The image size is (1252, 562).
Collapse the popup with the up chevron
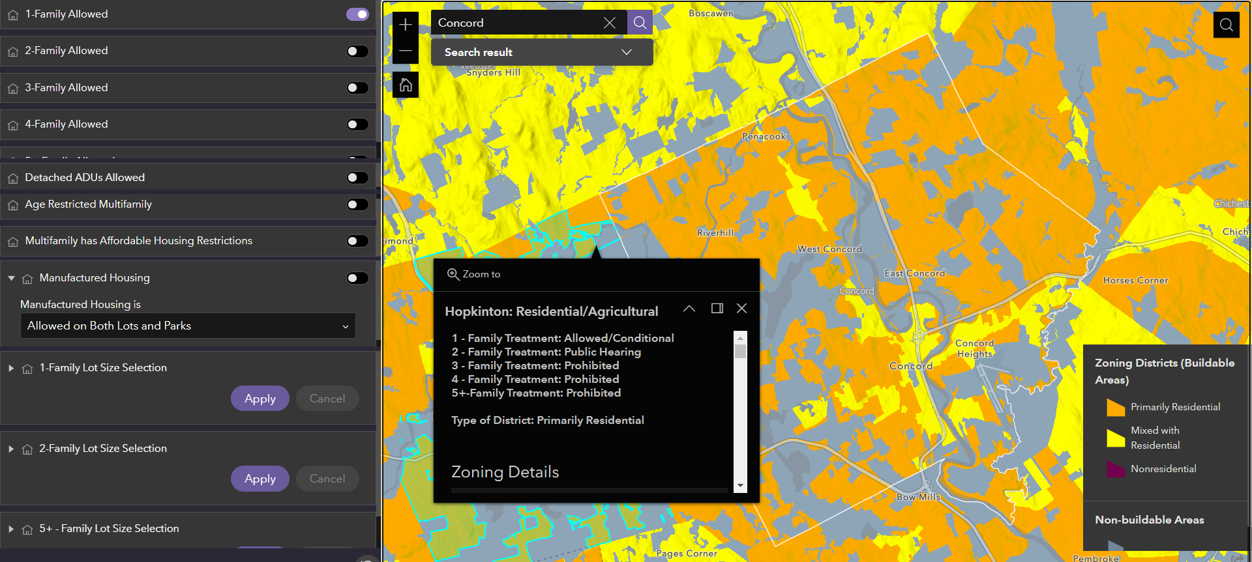689,309
